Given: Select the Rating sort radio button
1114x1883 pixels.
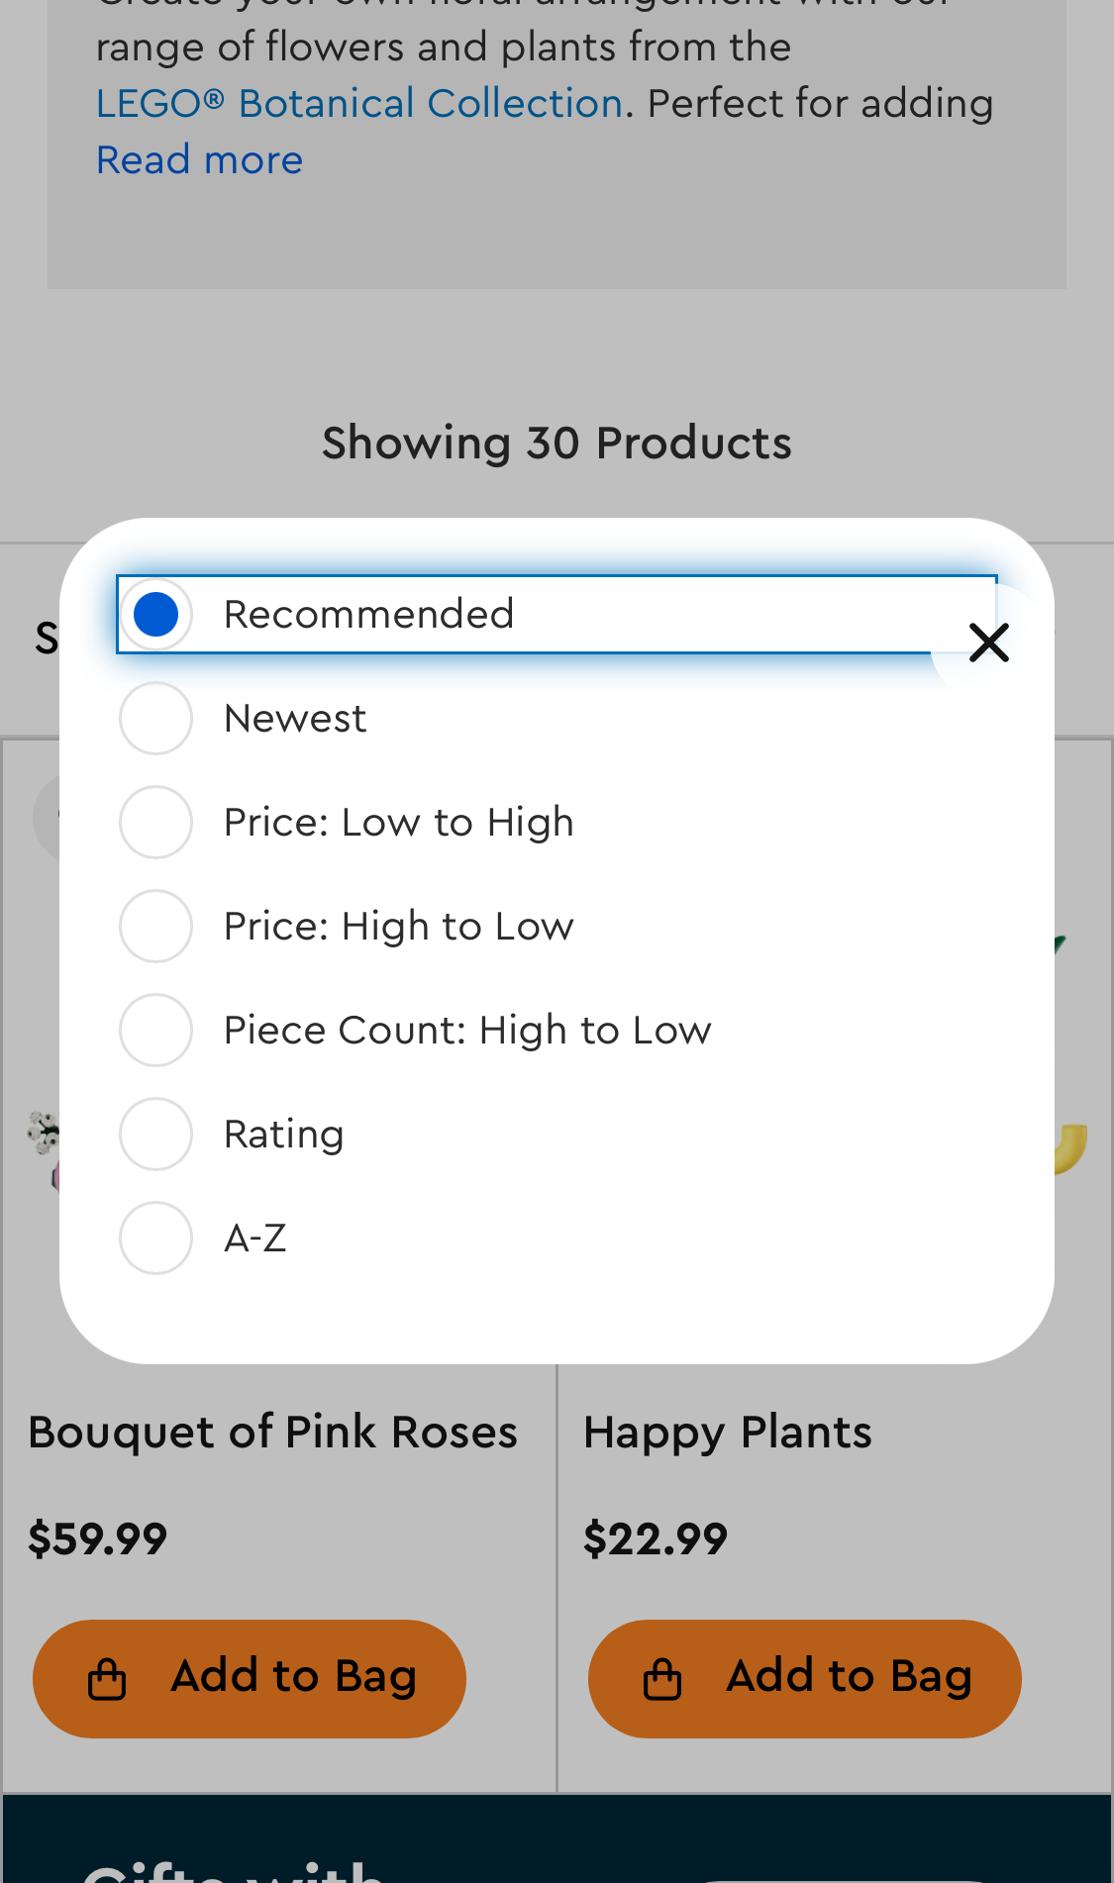Looking at the screenshot, I should (x=155, y=1135).
